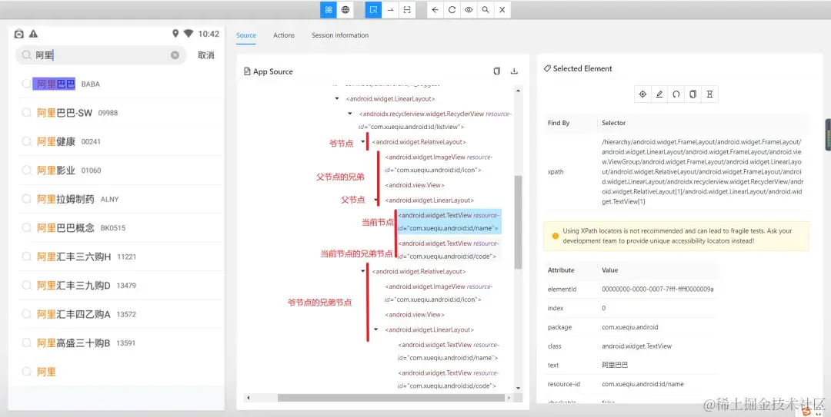The image size is (831, 417).
Task: Click the Wi-Fi icon in phone status bar
Action: coord(189,34)
